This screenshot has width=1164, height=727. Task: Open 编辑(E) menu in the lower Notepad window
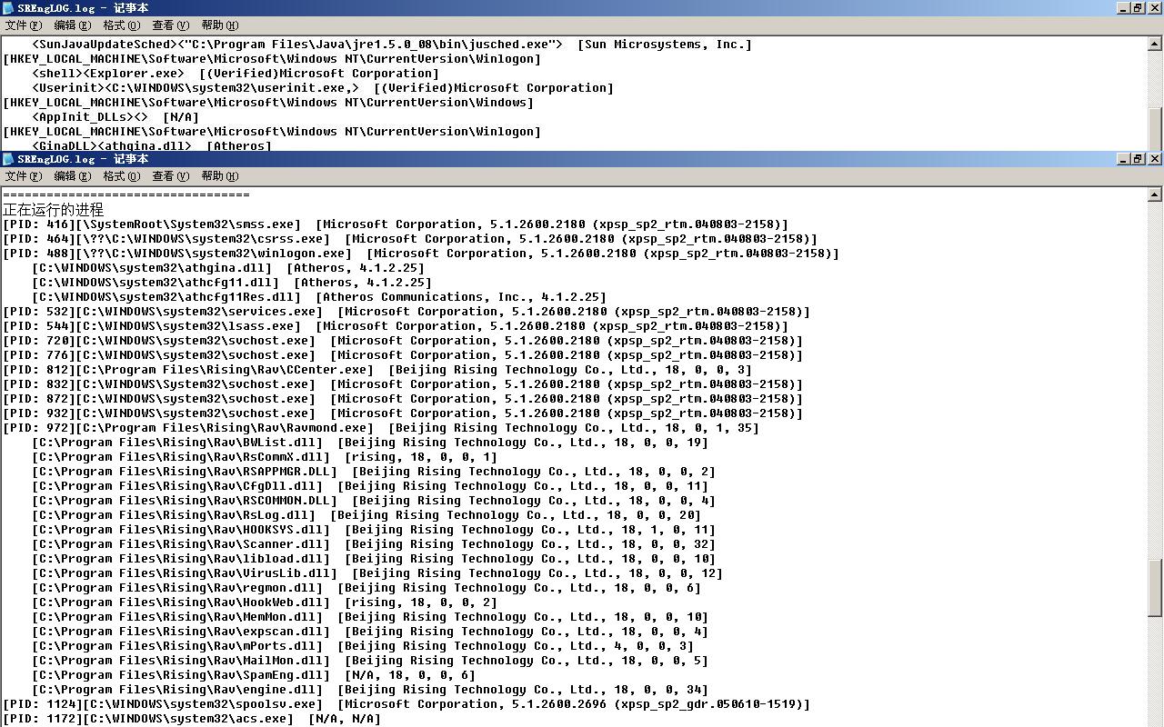[73, 176]
